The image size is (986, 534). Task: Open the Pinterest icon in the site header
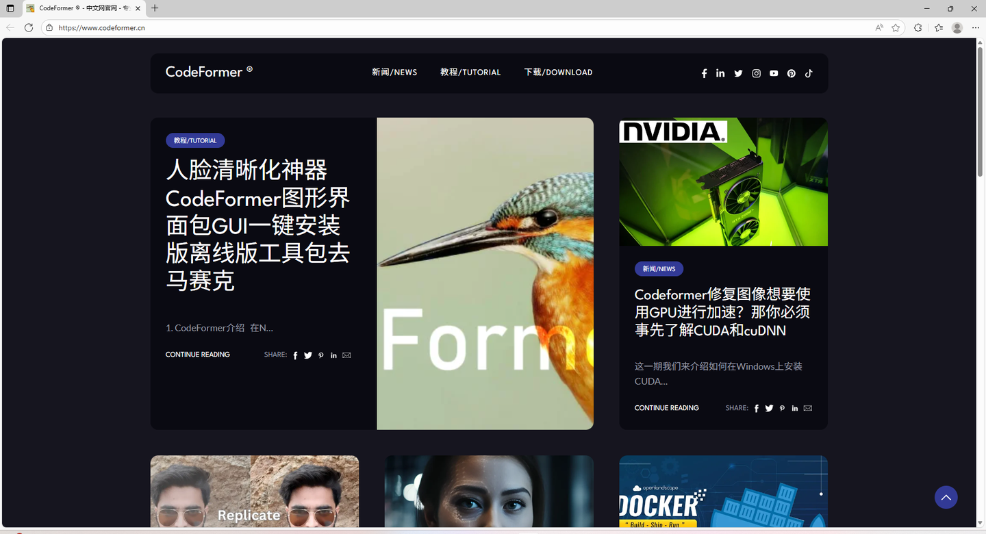point(792,73)
